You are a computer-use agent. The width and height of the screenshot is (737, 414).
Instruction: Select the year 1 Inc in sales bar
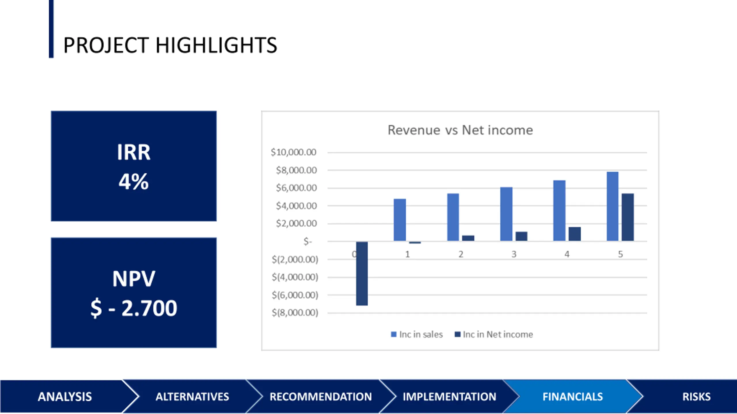coord(400,220)
